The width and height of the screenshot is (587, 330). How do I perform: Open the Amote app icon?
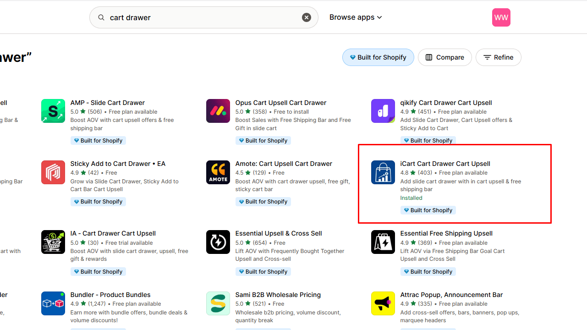click(218, 172)
